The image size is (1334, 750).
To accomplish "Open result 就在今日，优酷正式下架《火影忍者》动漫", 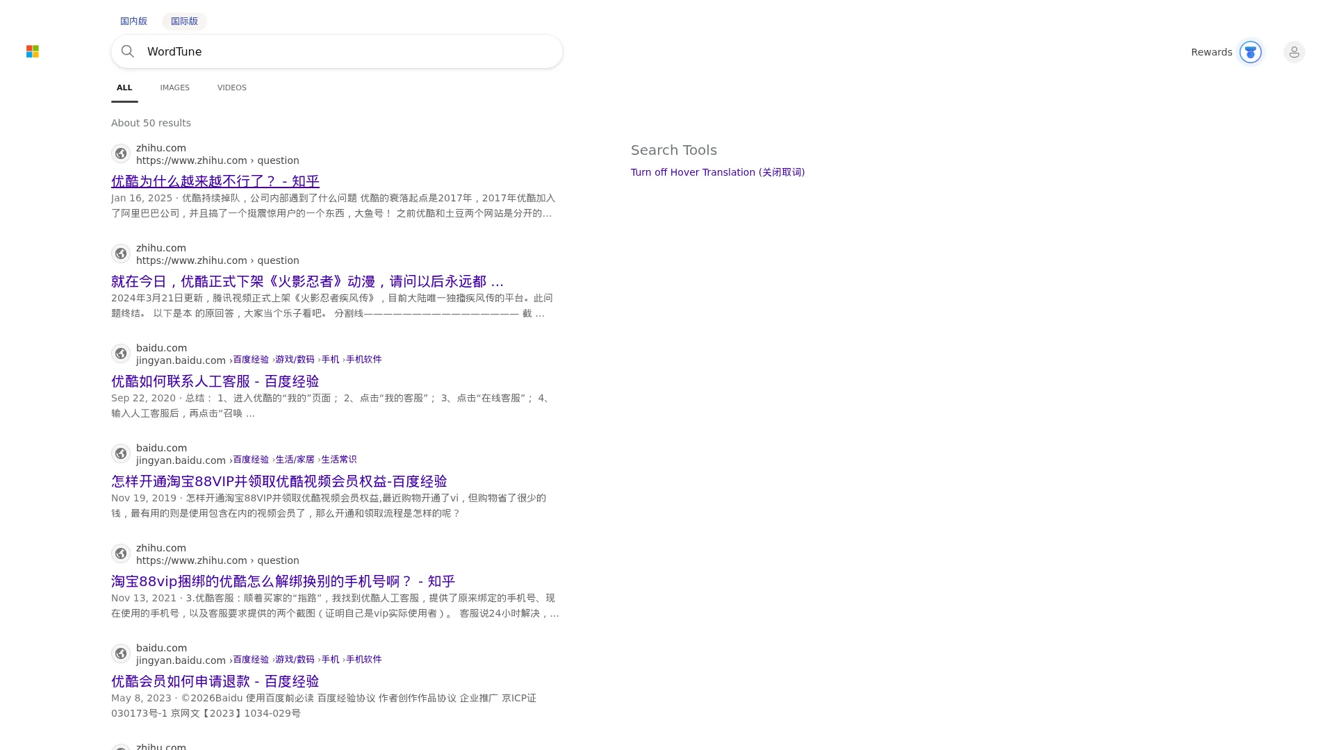I will click(x=307, y=281).
